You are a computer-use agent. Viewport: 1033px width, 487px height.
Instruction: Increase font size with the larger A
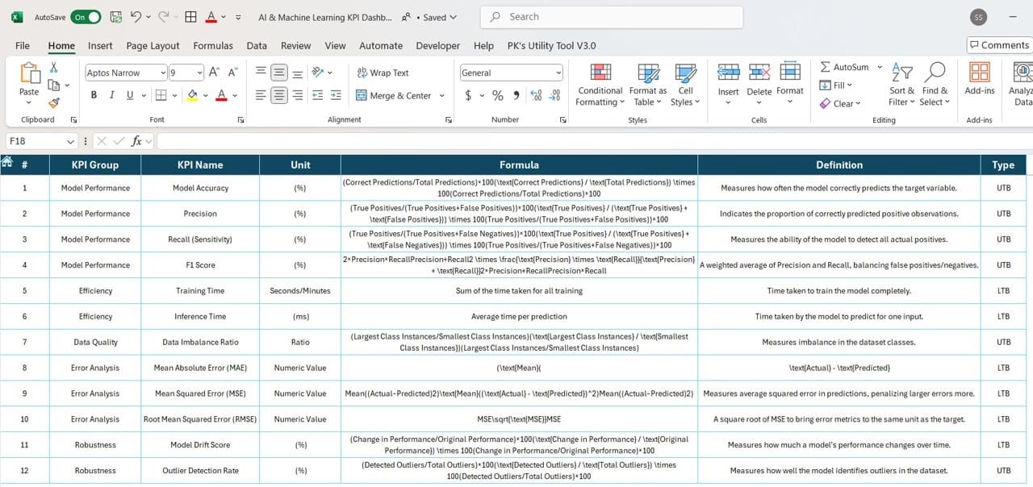pos(214,73)
